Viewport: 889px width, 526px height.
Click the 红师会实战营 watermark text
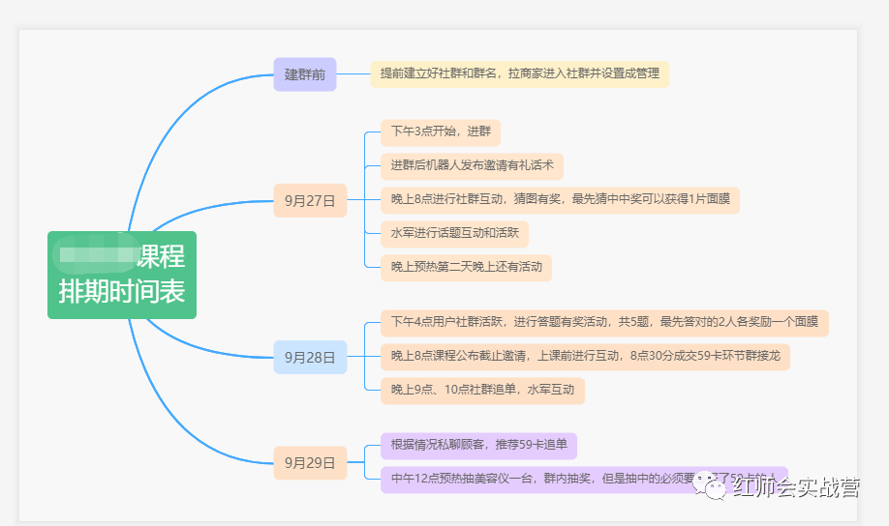point(796,487)
